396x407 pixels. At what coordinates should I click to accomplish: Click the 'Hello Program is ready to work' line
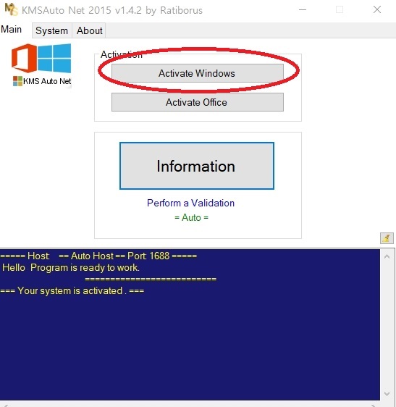click(x=71, y=268)
